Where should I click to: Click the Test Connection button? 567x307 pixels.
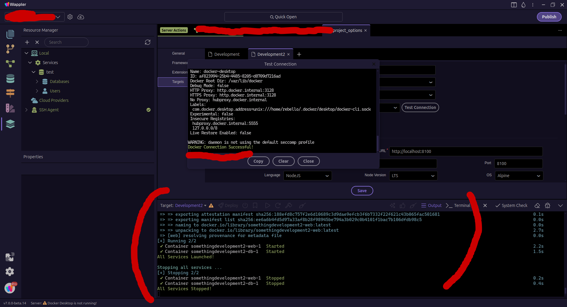[x=420, y=107]
